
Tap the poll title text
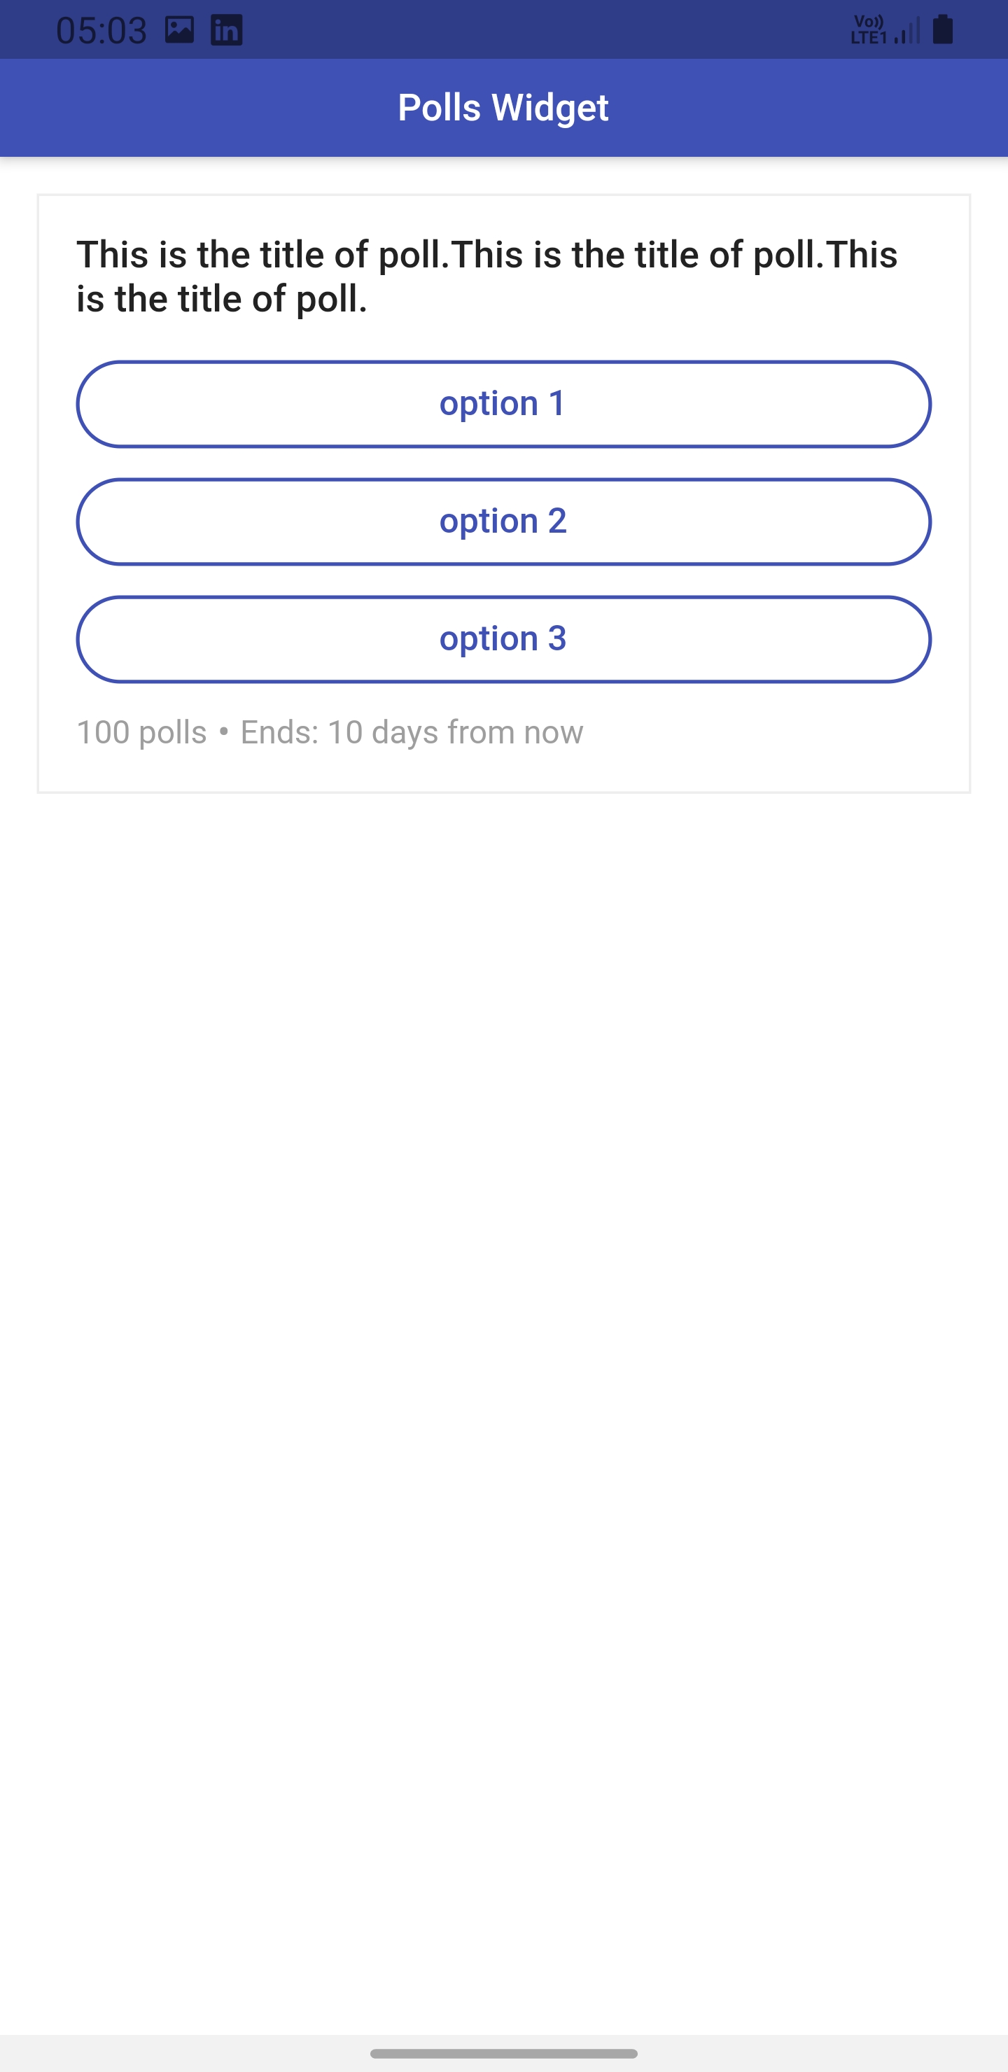click(487, 276)
